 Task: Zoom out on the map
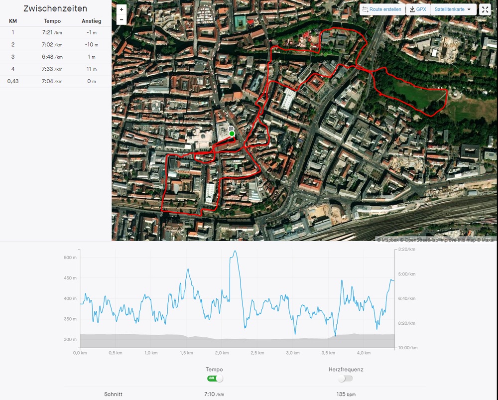click(122, 20)
